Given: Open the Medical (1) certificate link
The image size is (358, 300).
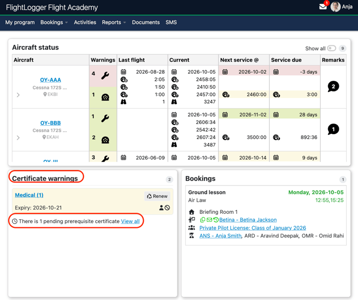Looking at the screenshot, I should (x=29, y=195).
